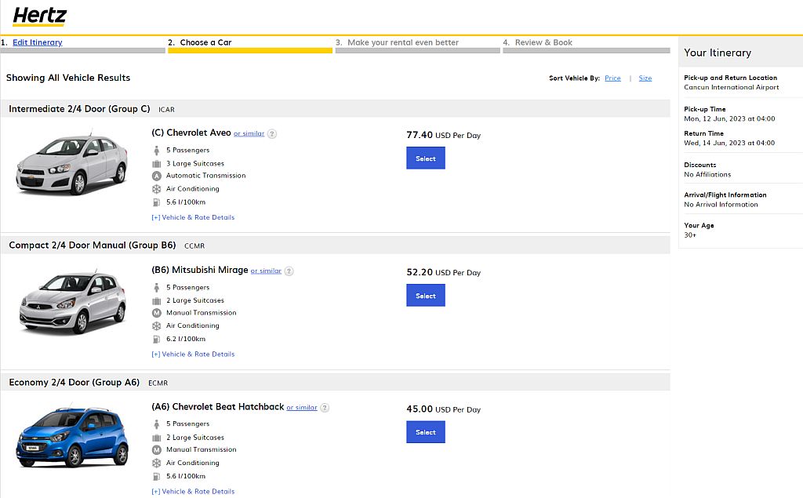
Task: Click 'or similar' link next to Mitsubishi Mirage
Action: click(266, 271)
